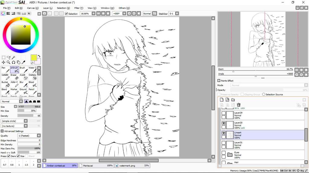
Task: Hide the Lineart layer using its eye
Action: (x=224, y=133)
